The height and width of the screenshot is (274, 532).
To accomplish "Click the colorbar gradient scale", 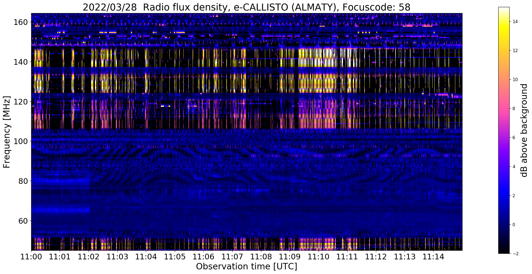I will 504,130.
